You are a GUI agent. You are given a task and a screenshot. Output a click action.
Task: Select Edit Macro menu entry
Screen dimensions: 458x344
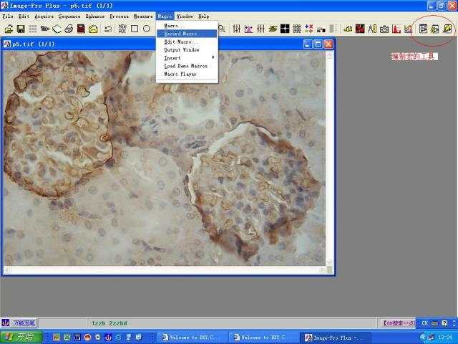tap(178, 42)
